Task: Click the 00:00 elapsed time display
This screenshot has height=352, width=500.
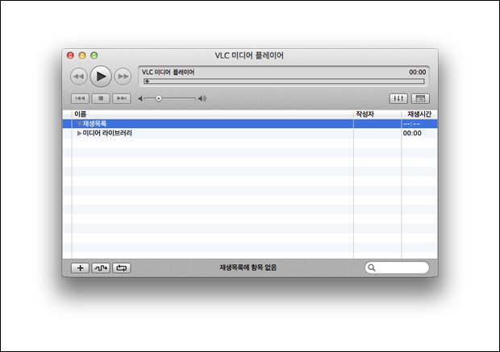Action: point(418,72)
